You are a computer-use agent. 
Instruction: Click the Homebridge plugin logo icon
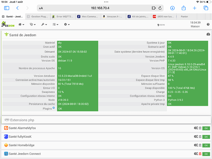tap(6, 145)
